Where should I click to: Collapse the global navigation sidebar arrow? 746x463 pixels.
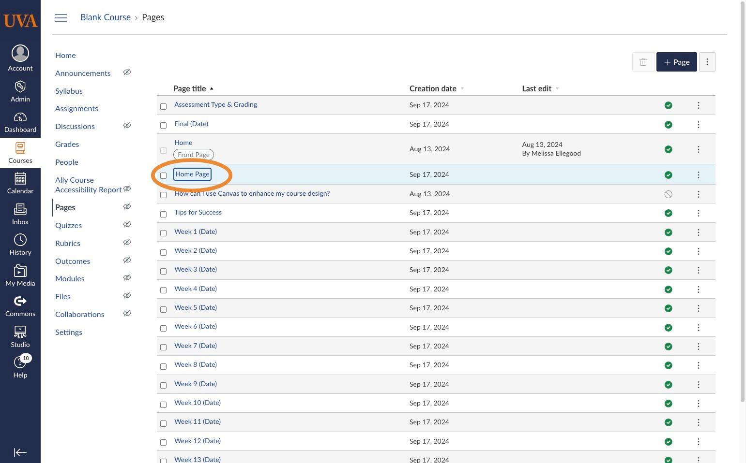pos(20,452)
